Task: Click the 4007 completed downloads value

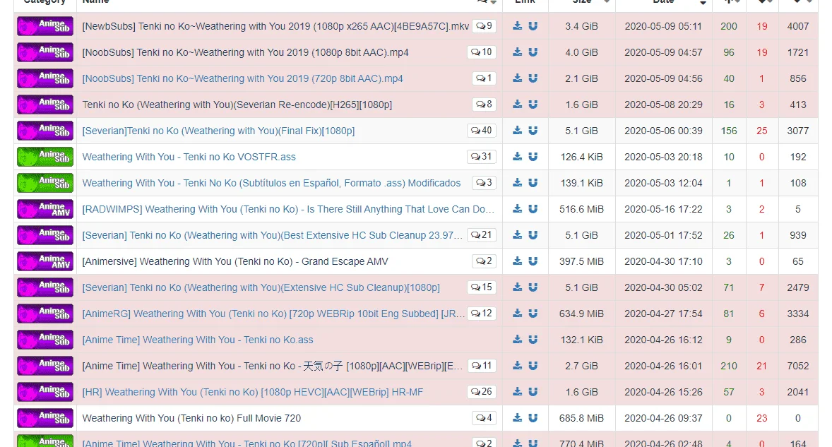Action: point(798,26)
